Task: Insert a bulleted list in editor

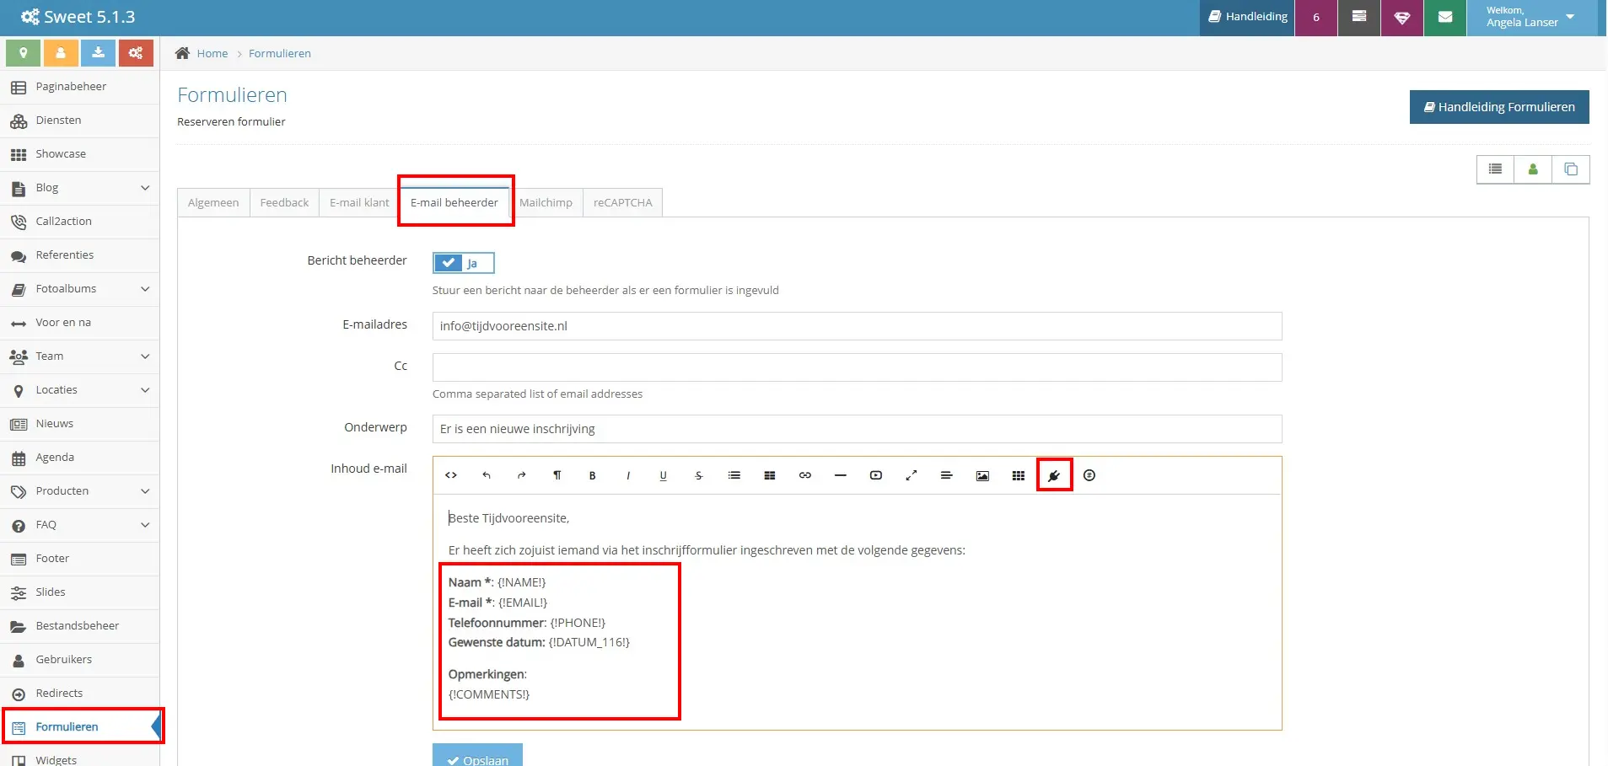Action: (734, 475)
